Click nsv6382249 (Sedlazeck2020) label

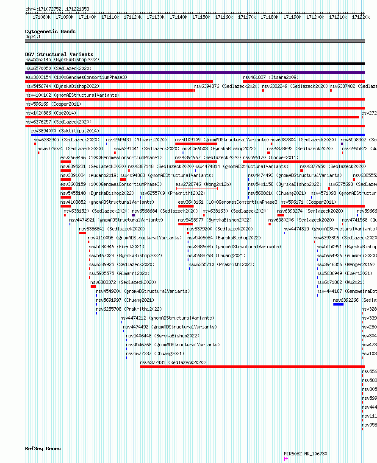[295, 86]
